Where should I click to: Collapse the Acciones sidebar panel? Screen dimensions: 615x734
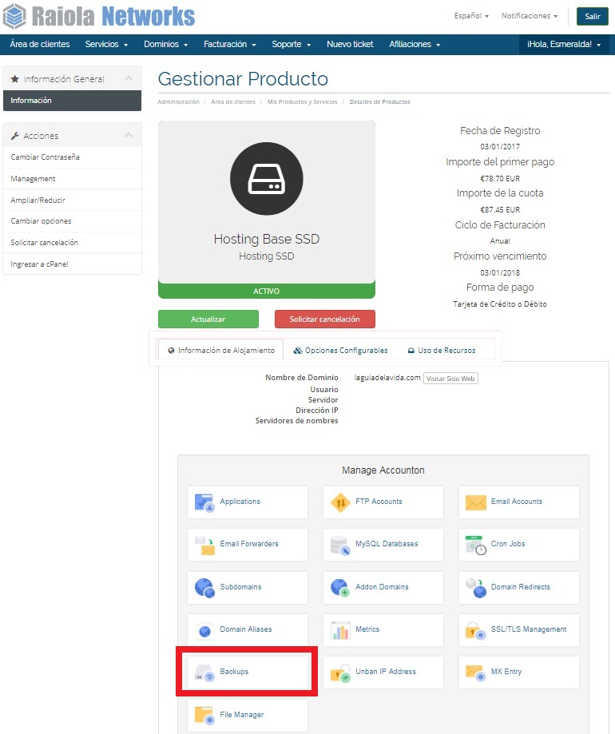(x=129, y=136)
